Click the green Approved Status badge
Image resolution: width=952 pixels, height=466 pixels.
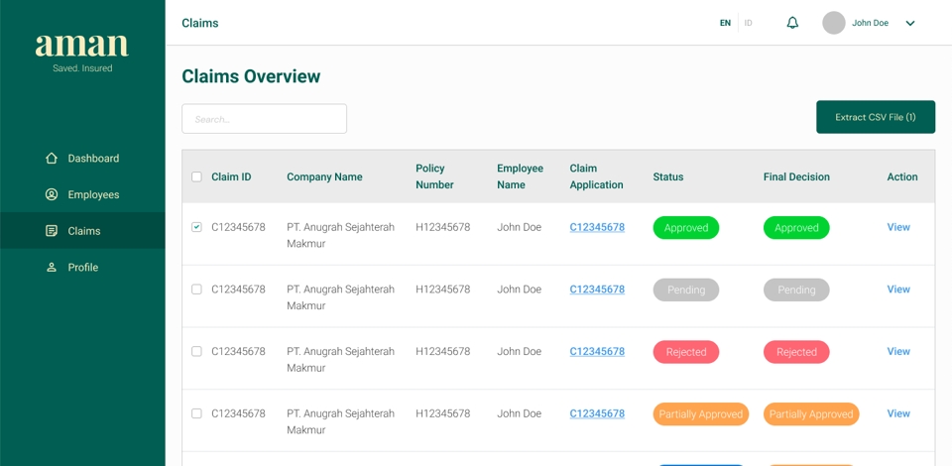pos(686,228)
